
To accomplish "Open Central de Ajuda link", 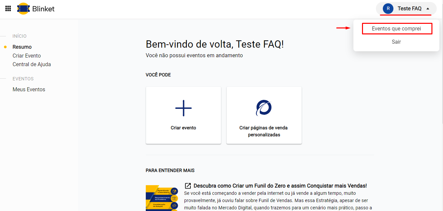I will pyautogui.click(x=32, y=64).
